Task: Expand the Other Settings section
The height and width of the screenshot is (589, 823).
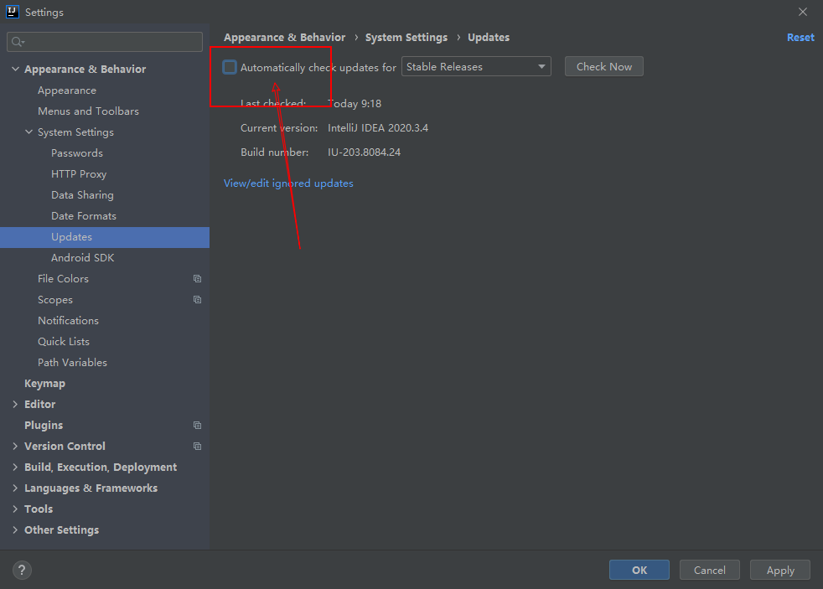Action: [x=15, y=530]
